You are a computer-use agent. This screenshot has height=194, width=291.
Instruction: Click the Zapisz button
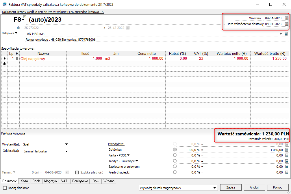click(x=231, y=188)
